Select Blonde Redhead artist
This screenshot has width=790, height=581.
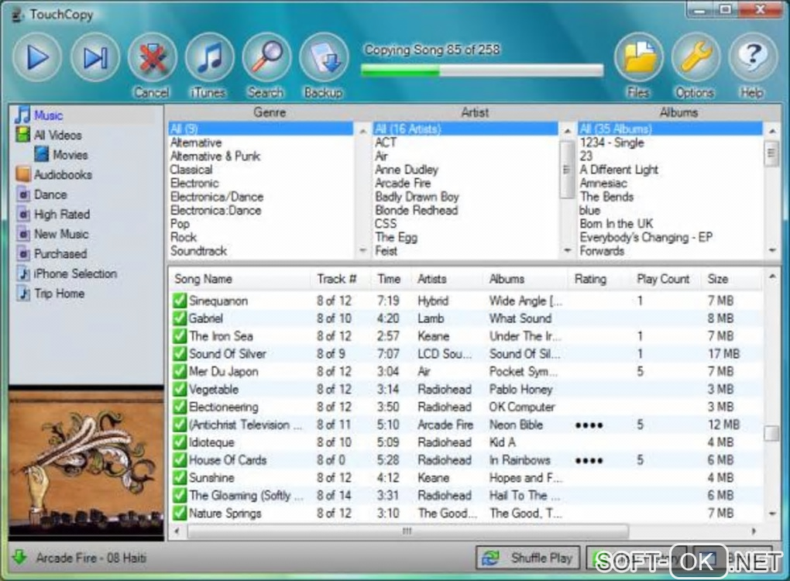pyautogui.click(x=416, y=211)
